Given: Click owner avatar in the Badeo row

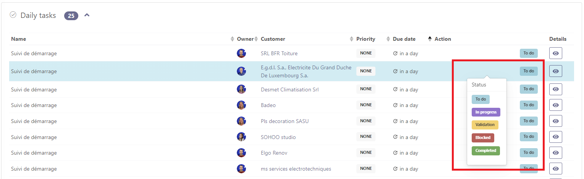Looking at the screenshot, I should 241,105.
